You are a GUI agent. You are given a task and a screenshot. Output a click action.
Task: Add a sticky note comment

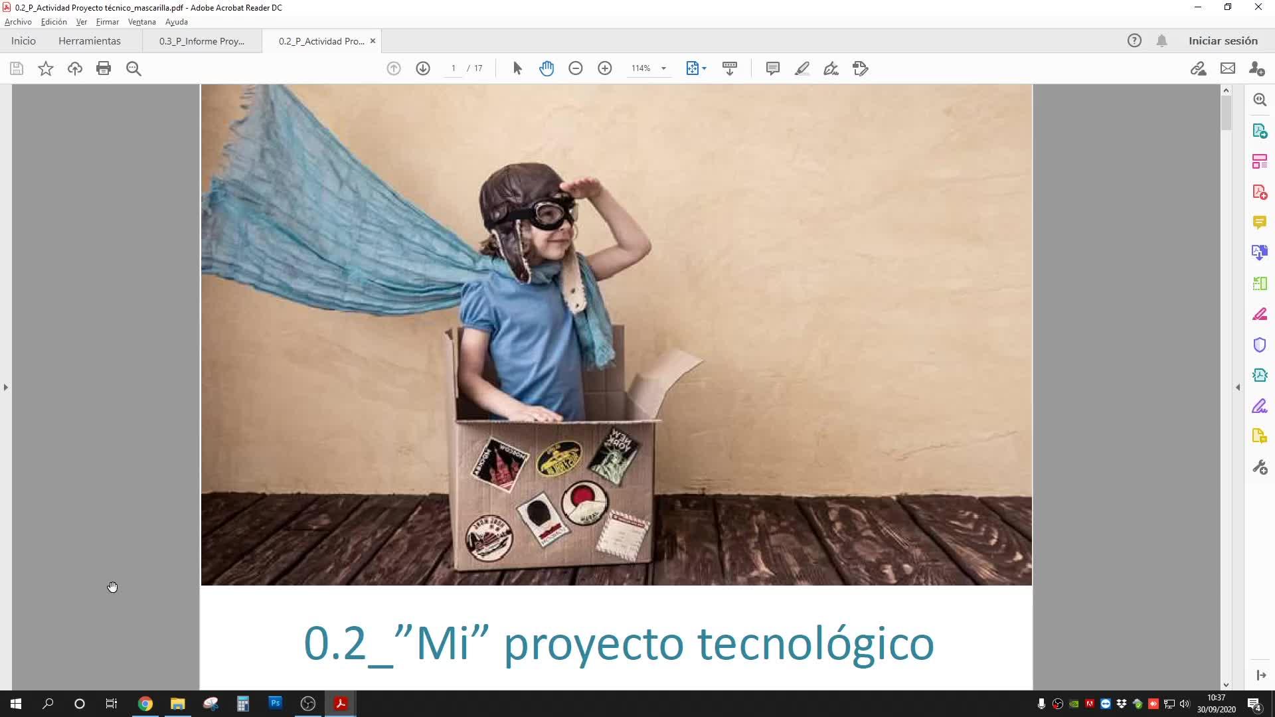click(772, 68)
